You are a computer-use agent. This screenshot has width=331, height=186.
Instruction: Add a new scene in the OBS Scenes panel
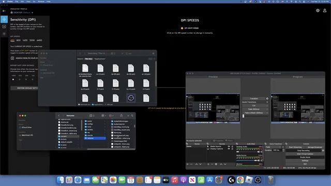(187, 164)
